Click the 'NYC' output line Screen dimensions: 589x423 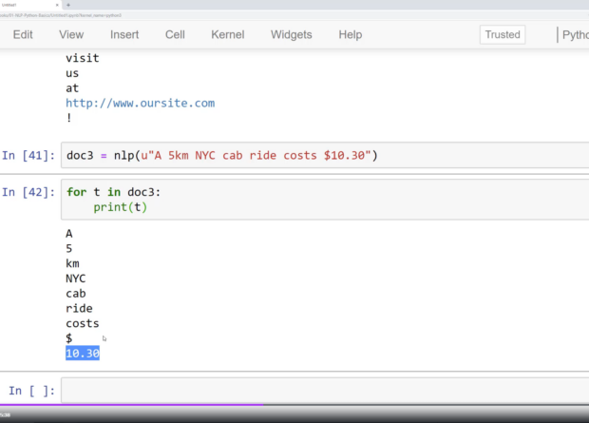(75, 279)
